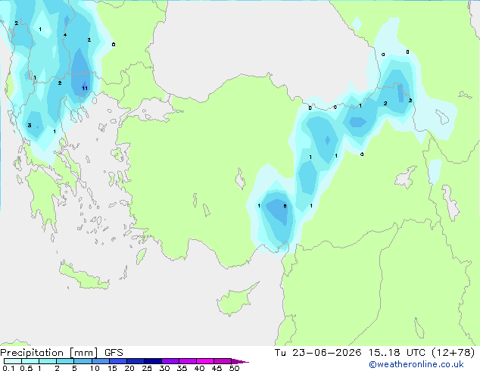Open the weatheronline.co.uk copyright link
Image resolution: width=480 pixels, height=371 pixels.
point(416,364)
